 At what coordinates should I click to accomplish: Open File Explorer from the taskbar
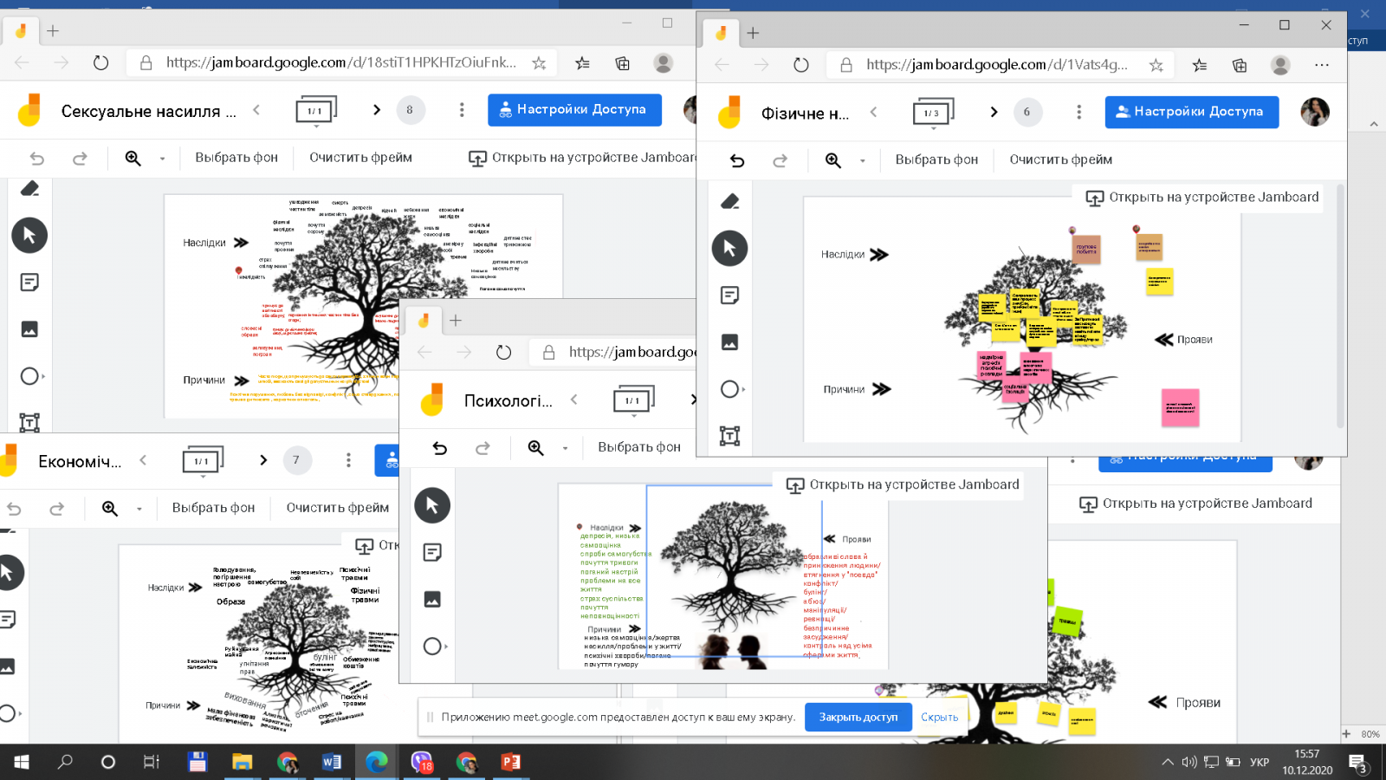[x=242, y=762]
